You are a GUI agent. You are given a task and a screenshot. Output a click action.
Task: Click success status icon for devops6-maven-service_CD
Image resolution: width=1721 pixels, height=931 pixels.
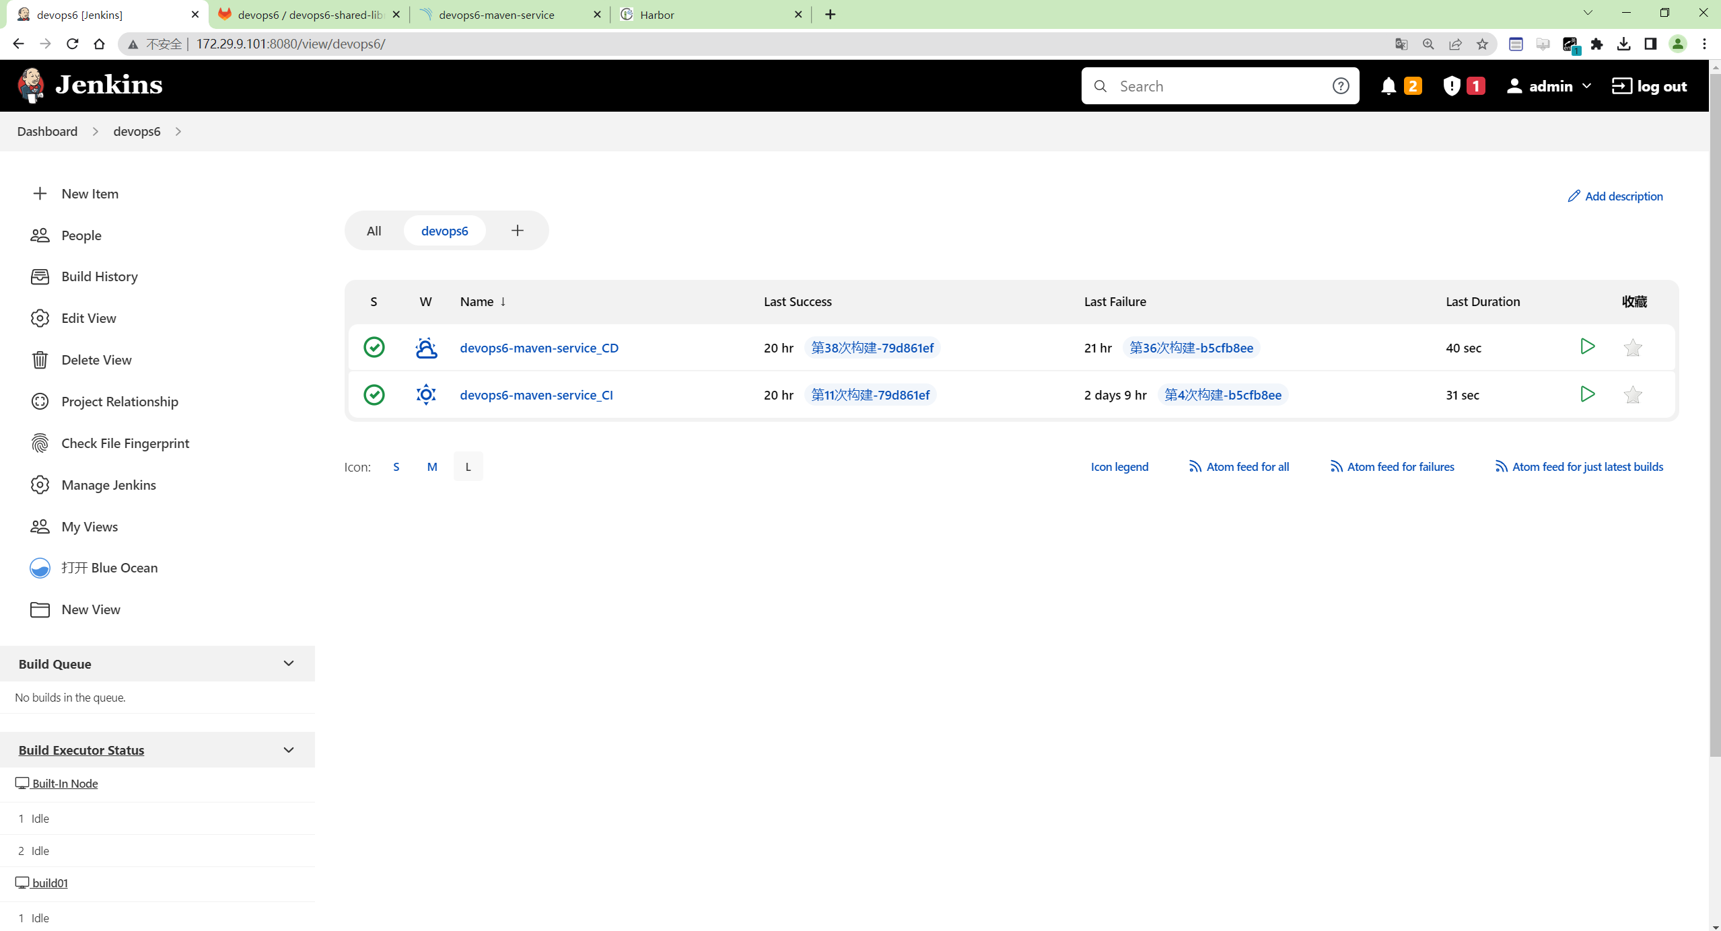pyautogui.click(x=374, y=348)
